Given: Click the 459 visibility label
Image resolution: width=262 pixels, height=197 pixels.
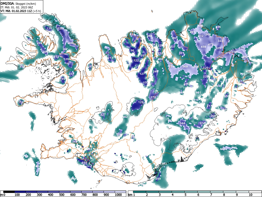Looking at the screenshot, I should [203, 47].
